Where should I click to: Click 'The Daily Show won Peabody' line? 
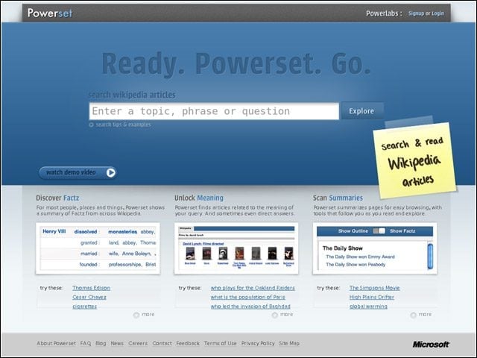click(356, 265)
